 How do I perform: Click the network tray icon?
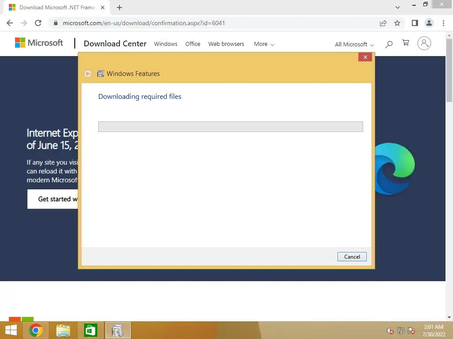point(401,331)
